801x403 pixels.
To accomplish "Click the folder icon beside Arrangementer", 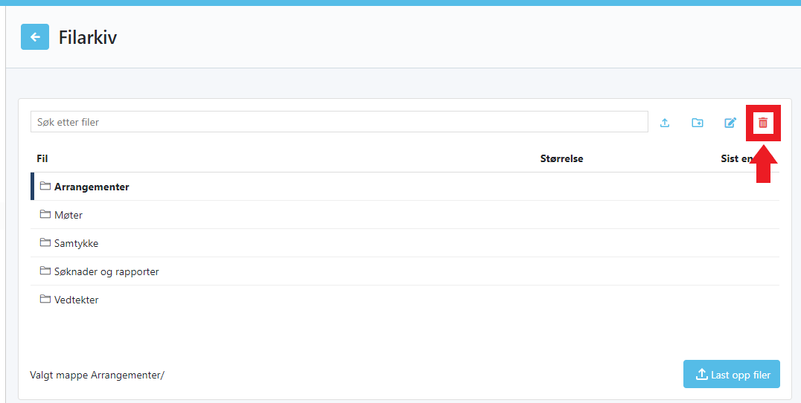I will pos(45,187).
